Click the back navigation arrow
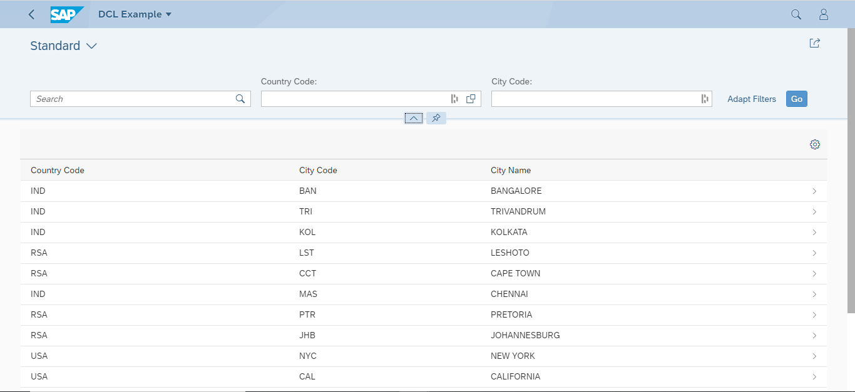This screenshot has height=392, width=855. tap(31, 14)
